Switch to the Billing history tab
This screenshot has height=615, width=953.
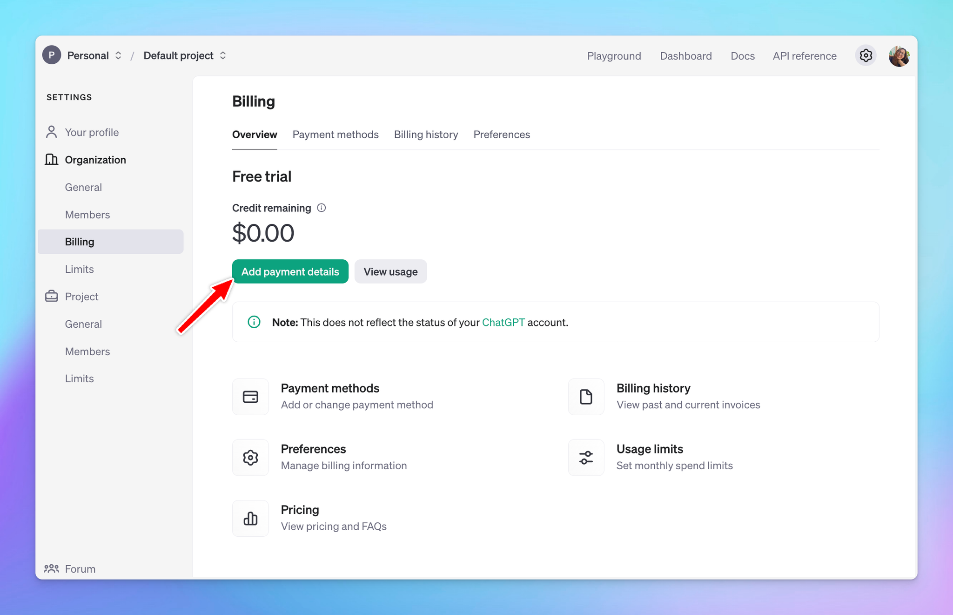point(426,135)
